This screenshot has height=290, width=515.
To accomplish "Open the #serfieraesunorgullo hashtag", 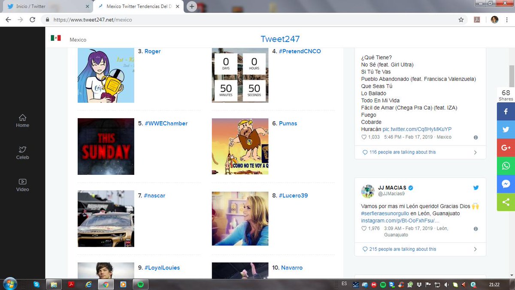I will click(385, 214).
